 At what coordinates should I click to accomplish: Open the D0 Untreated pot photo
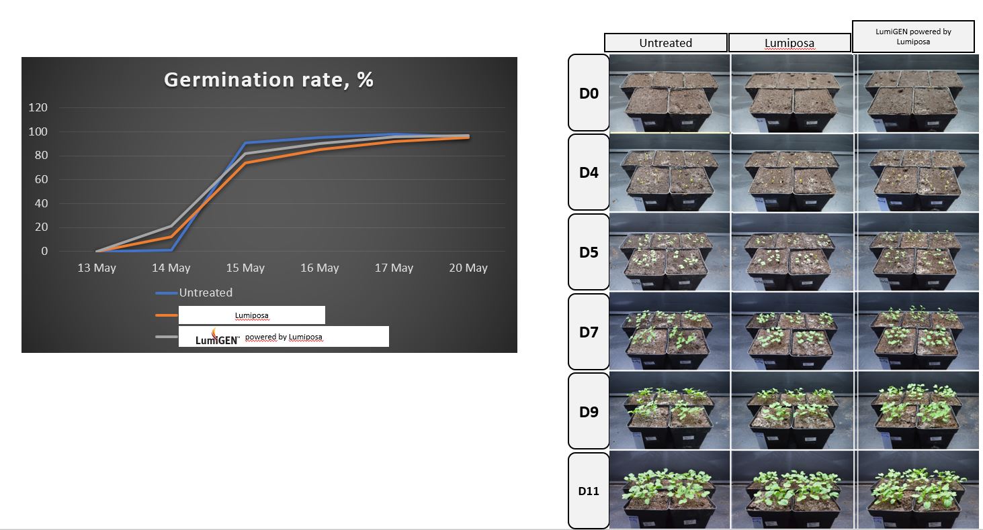(669, 93)
